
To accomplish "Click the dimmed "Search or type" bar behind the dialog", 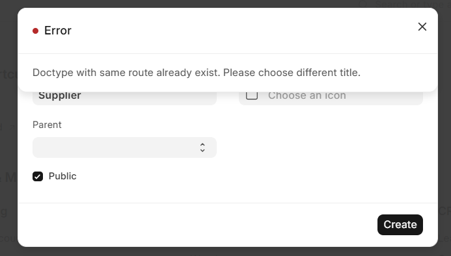I will [x=404, y=4].
